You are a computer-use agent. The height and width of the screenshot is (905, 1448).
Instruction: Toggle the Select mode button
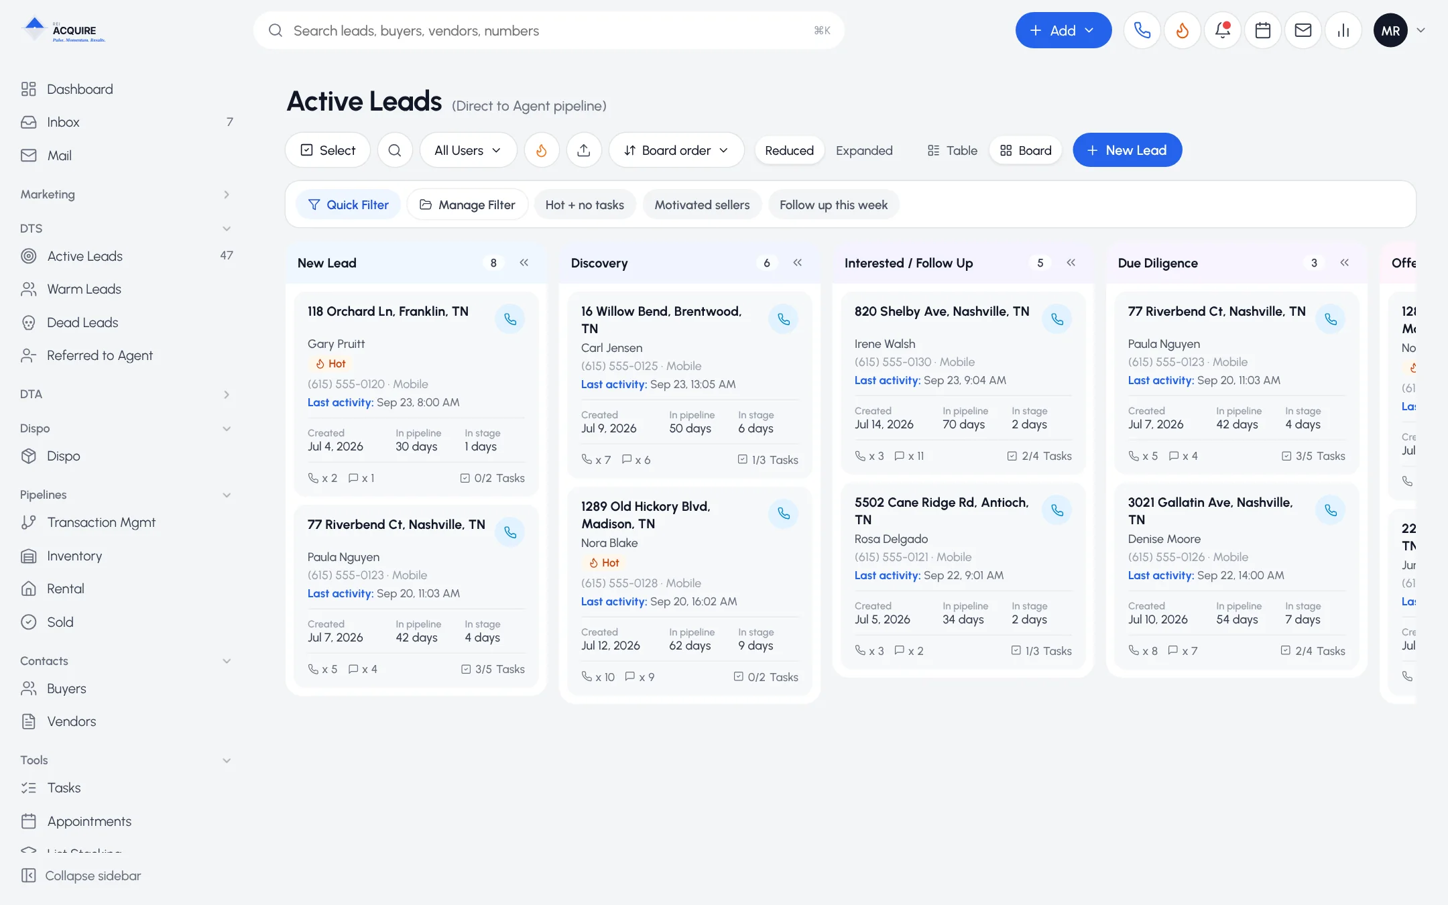tap(328, 150)
